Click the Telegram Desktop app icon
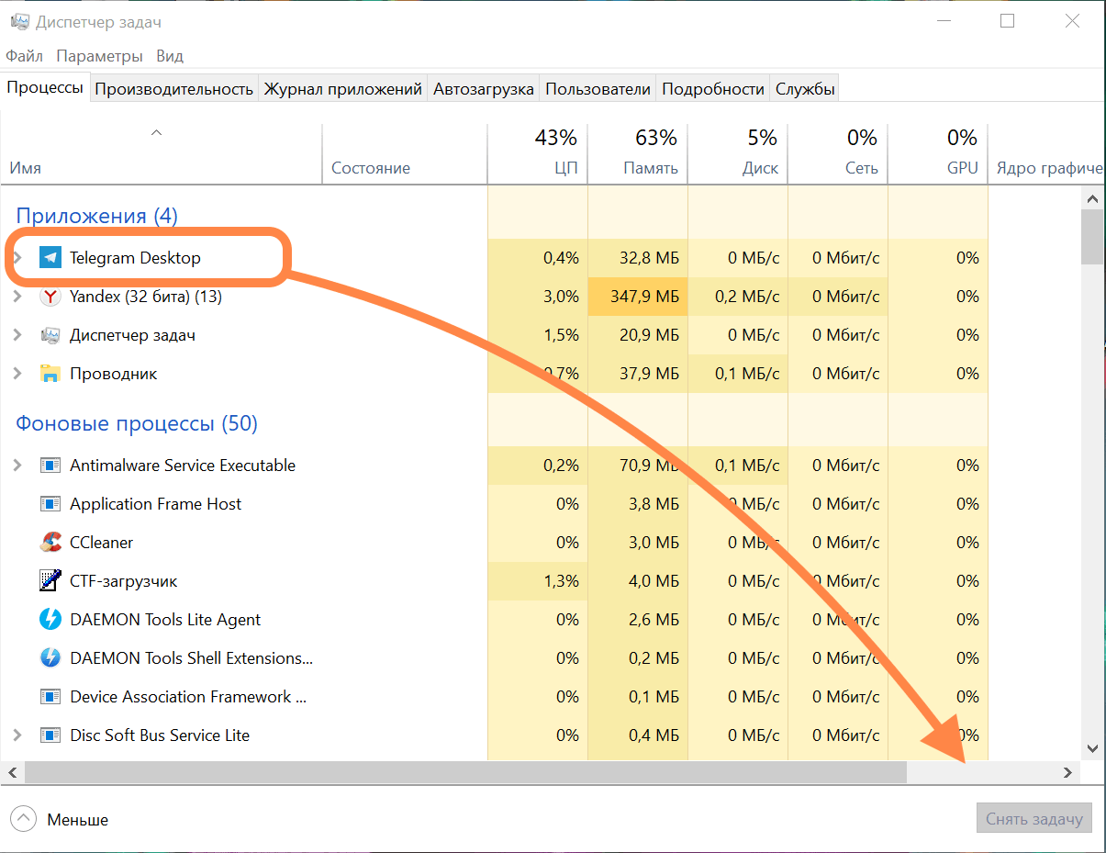 50,258
